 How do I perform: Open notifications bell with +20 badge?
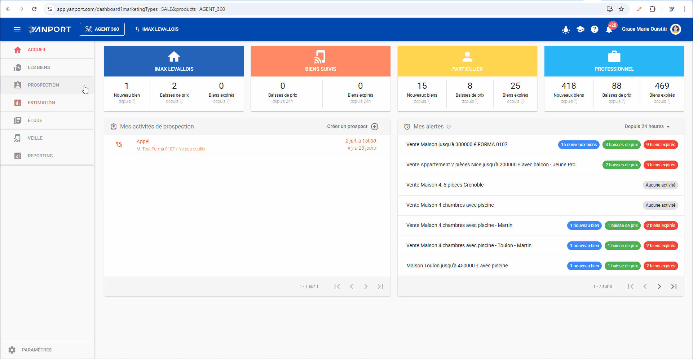[609, 29]
